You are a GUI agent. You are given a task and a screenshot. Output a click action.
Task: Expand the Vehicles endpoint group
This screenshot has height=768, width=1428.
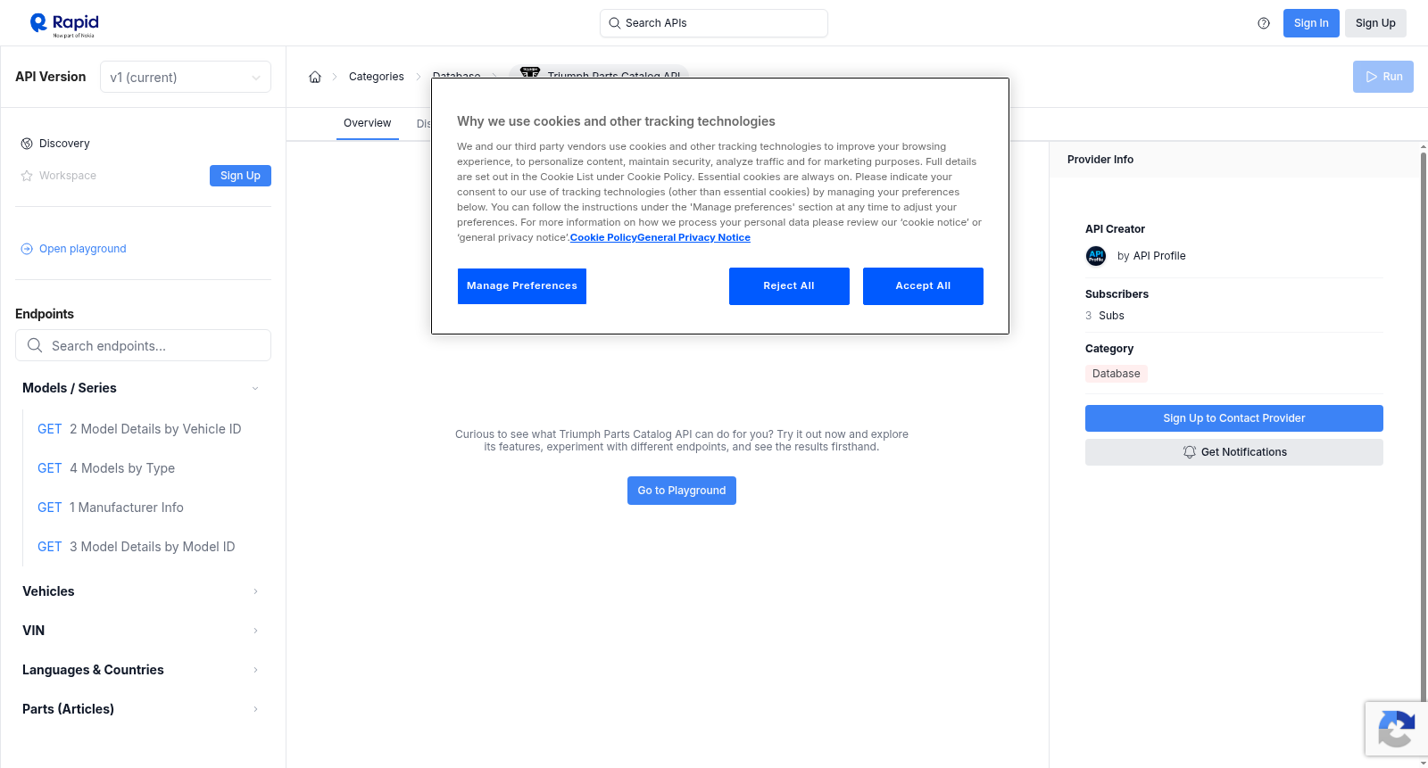click(143, 591)
